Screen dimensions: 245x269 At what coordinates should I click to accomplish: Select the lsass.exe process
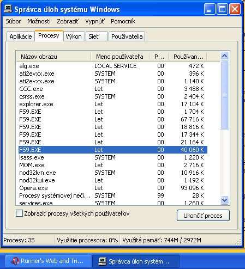(113, 157)
